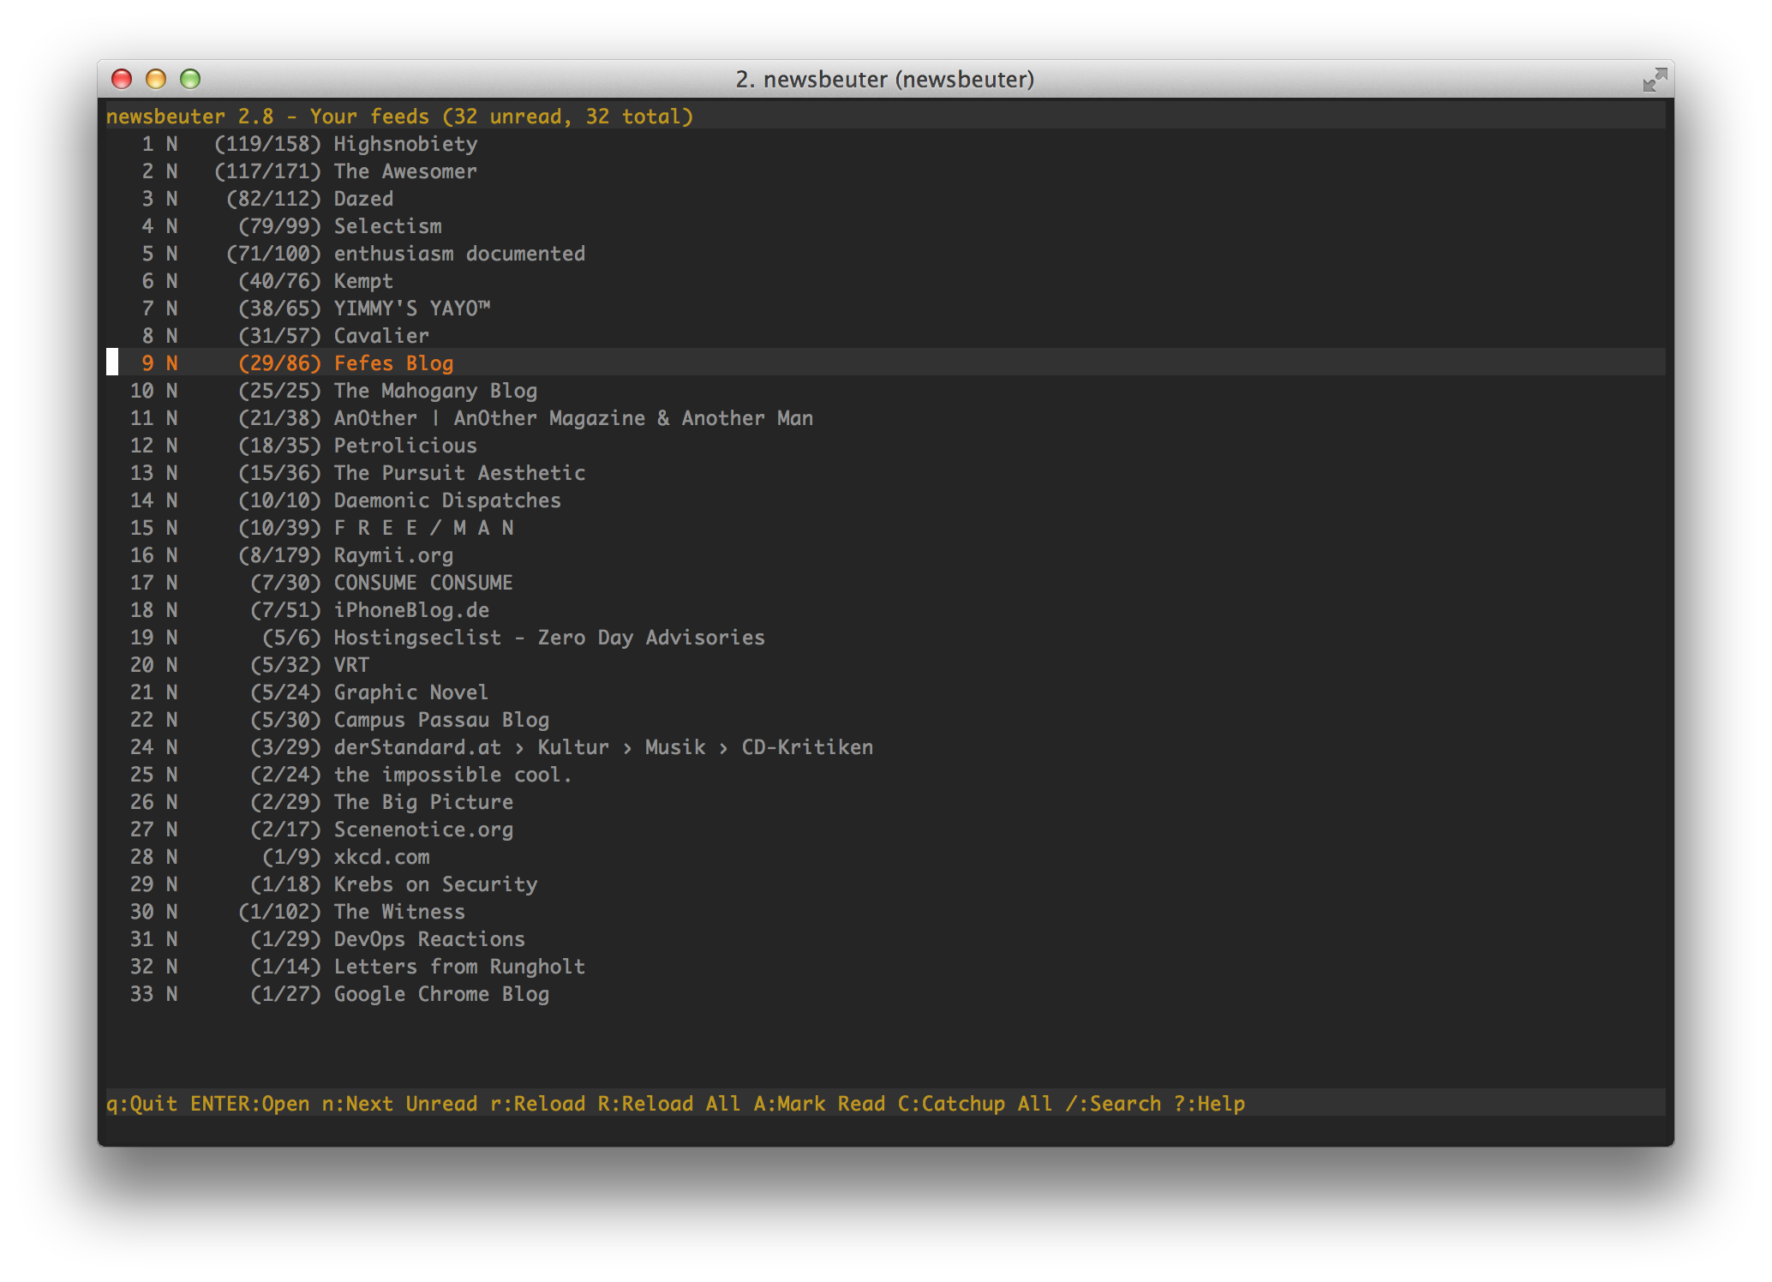
Task: Click the ?:Help hint at bottom
Action: (x=1208, y=1104)
